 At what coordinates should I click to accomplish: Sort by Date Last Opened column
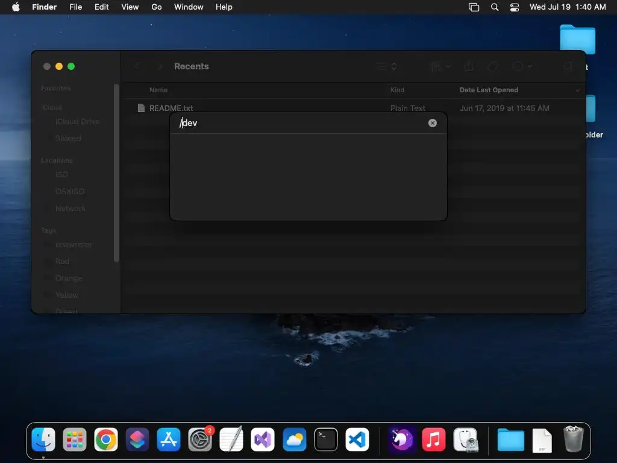click(489, 90)
